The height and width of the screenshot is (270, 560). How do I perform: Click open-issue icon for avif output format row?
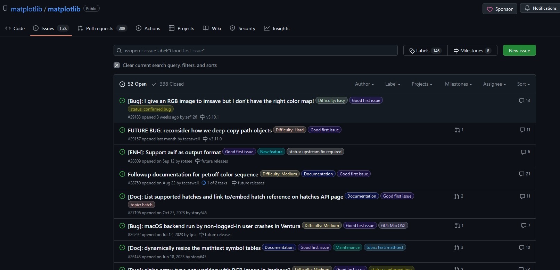pos(122,152)
